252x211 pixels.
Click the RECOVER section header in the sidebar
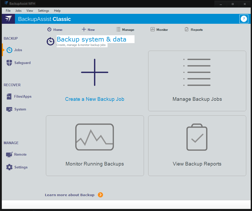coord(12,85)
